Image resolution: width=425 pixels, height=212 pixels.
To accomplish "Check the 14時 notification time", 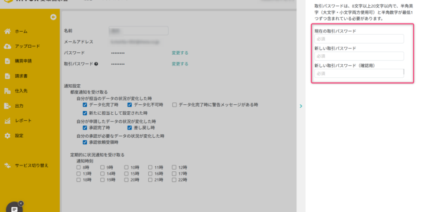I will tap(103, 174).
